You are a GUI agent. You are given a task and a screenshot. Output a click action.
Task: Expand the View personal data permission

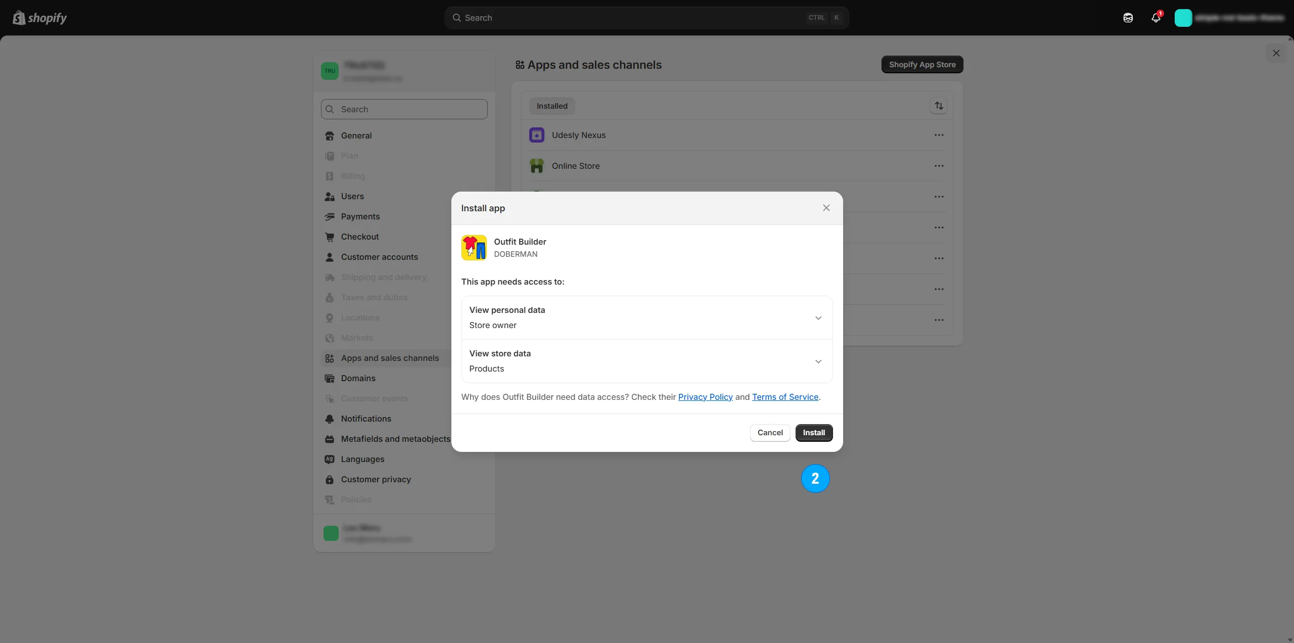point(818,318)
